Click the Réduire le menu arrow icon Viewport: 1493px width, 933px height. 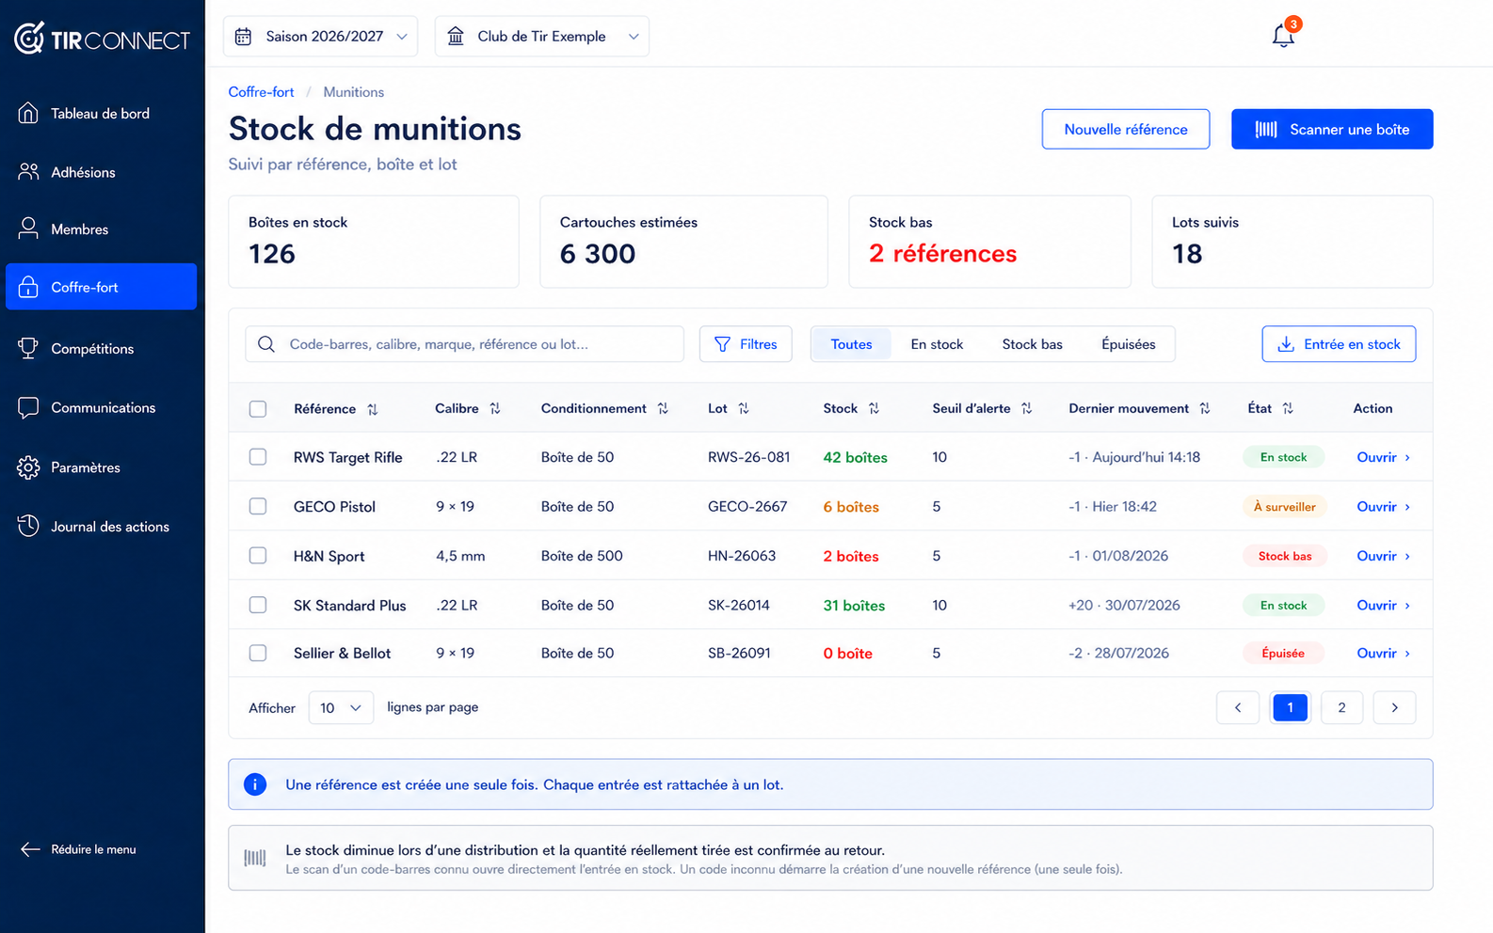click(x=30, y=849)
